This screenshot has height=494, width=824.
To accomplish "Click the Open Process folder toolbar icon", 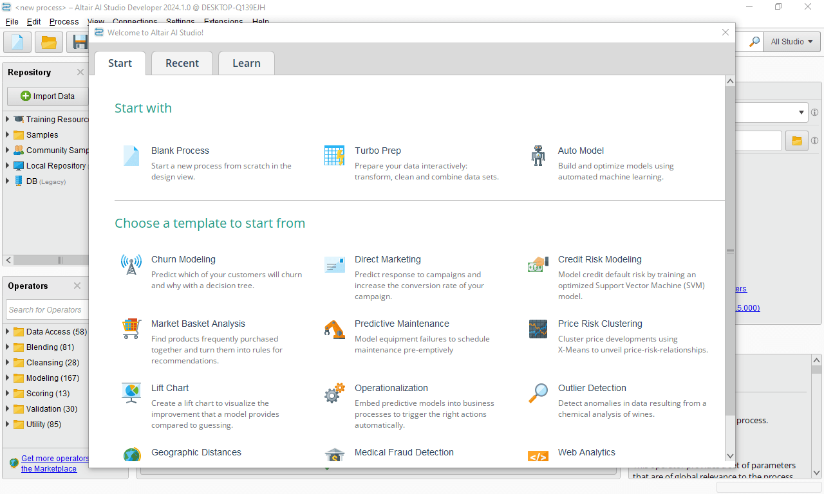I will [x=49, y=42].
